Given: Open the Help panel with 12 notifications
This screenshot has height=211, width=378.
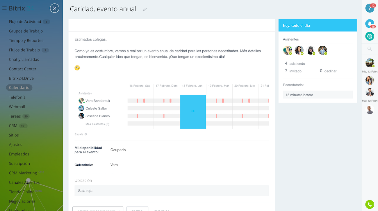Looking at the screenshot, I should pos(370,8).
